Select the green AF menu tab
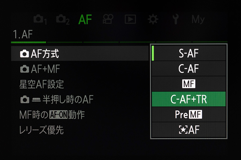This screenshot has height=160, width=241. coord(85,19)
